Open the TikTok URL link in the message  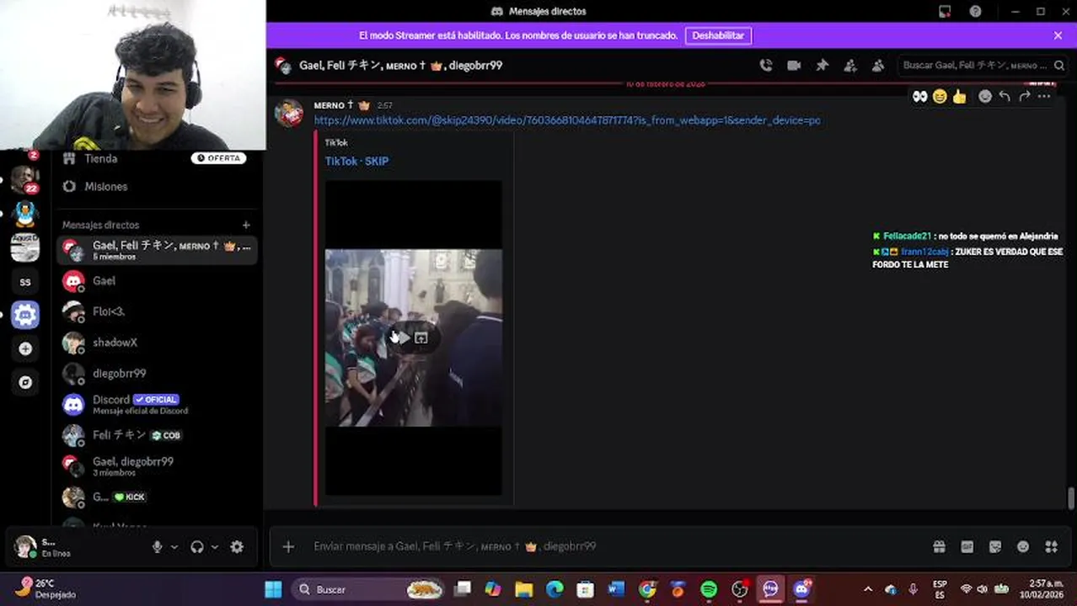[566, 120]
